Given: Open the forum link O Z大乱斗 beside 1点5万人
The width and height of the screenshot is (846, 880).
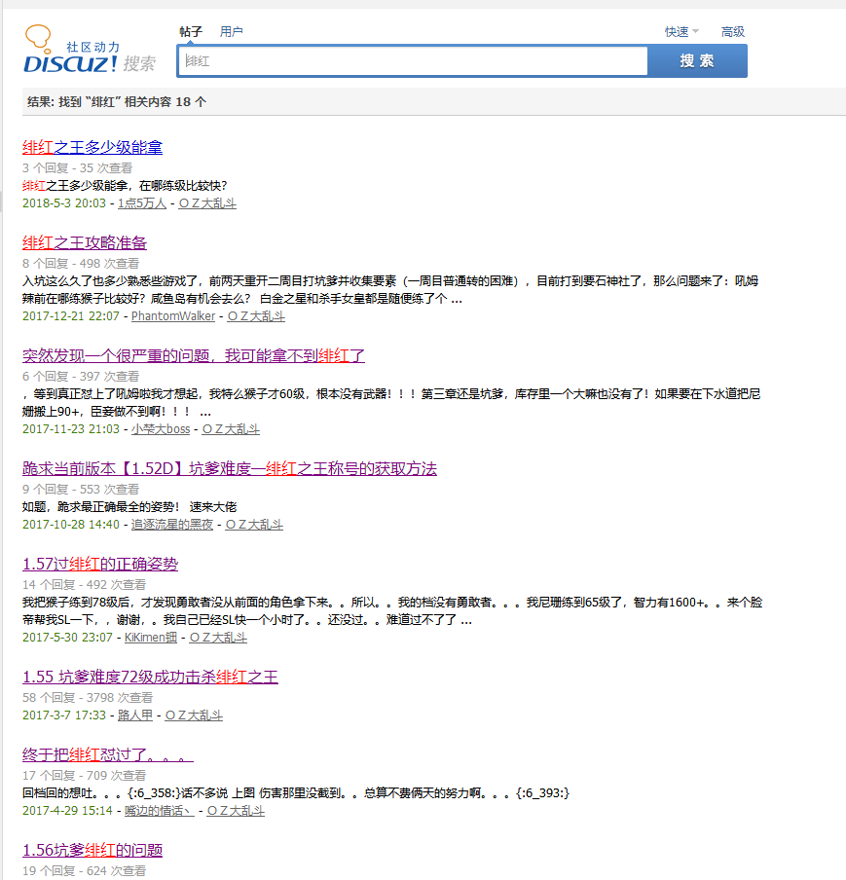Looking at the screenshot, I should pyautogui.click(x=207, y=203).
